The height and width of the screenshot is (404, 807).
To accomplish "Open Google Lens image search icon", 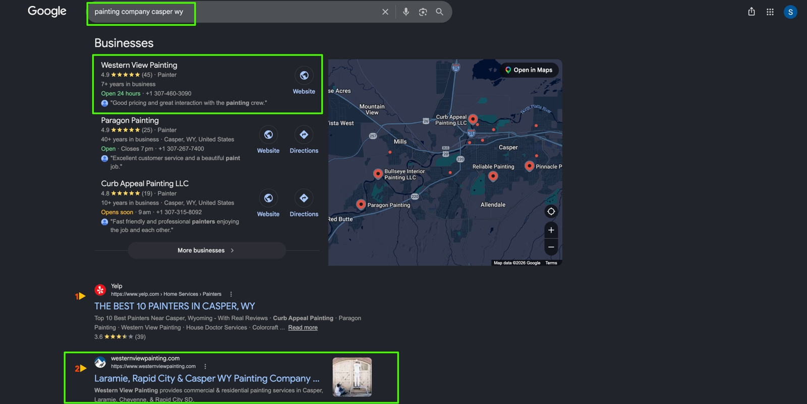I will (x=423, y=12).
